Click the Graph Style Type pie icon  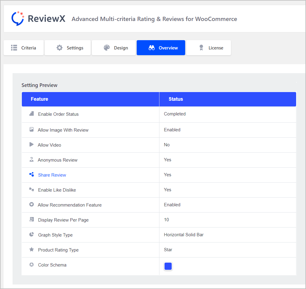31,234
